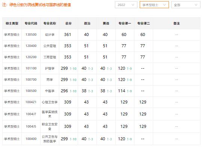
Task: Select the 医学实验技术 major name
Action: (50, 114)
